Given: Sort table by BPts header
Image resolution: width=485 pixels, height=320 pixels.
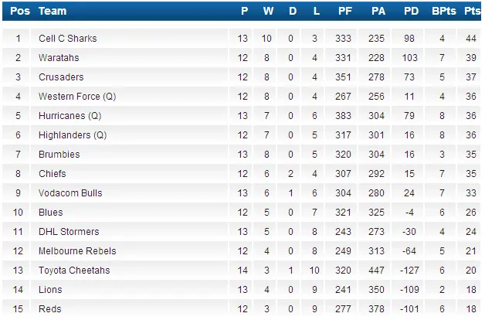Looking at the screenshot, I should tap(443, 11).
